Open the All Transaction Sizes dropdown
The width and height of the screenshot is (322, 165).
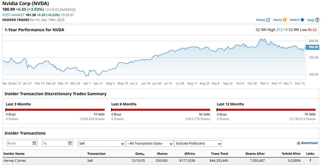pos(150,143)
